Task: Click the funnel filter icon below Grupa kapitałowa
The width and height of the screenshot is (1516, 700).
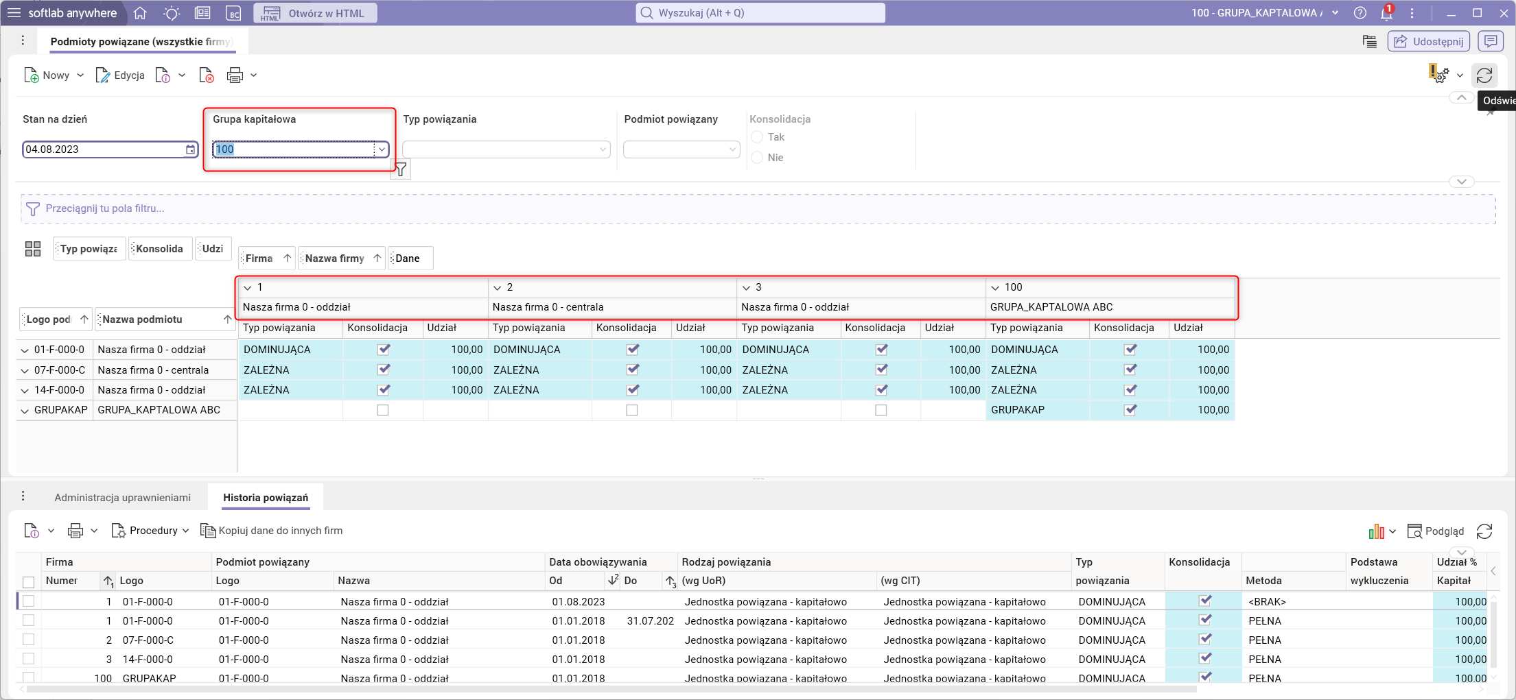Action: (x=400, y=169)
